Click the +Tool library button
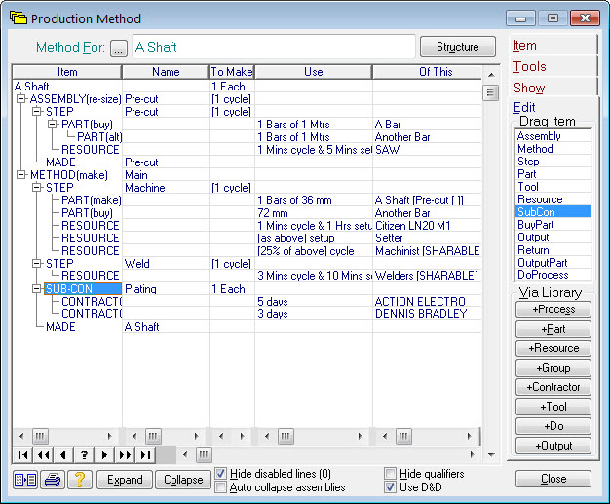Viewport: 610px width, 504px height. [x=553, y=407]
